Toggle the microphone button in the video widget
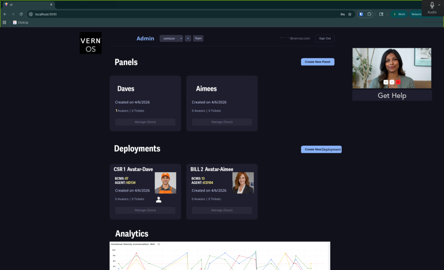 [x=392, y=82]
